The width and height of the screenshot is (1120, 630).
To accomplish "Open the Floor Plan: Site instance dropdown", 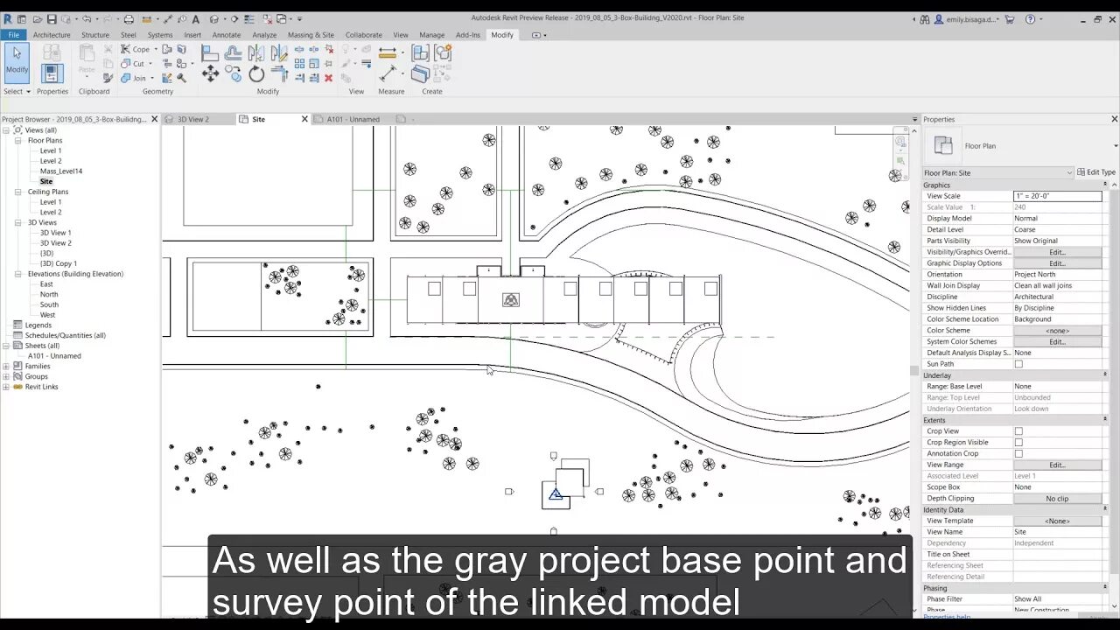I will (997, 172).
